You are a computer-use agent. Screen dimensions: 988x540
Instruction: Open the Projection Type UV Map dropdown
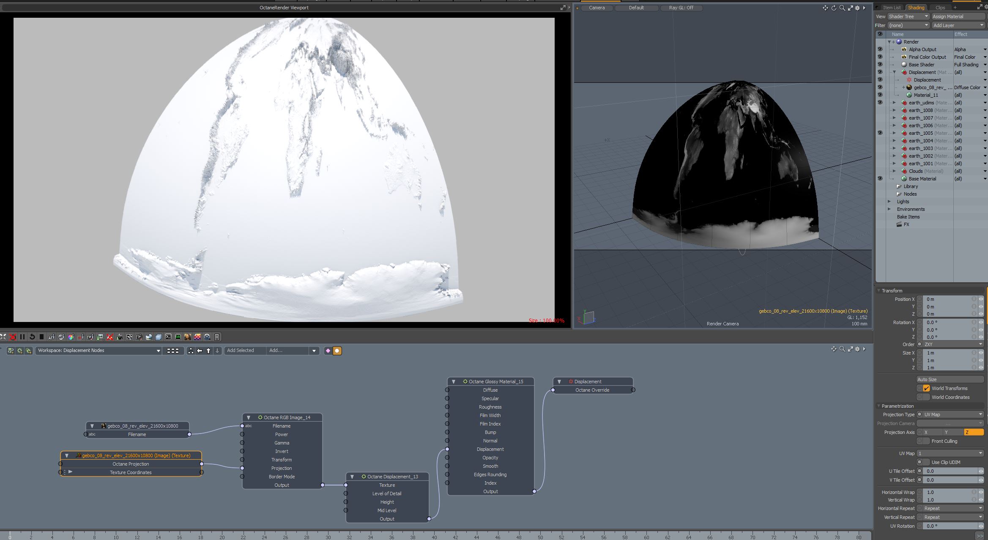[951, 415]
